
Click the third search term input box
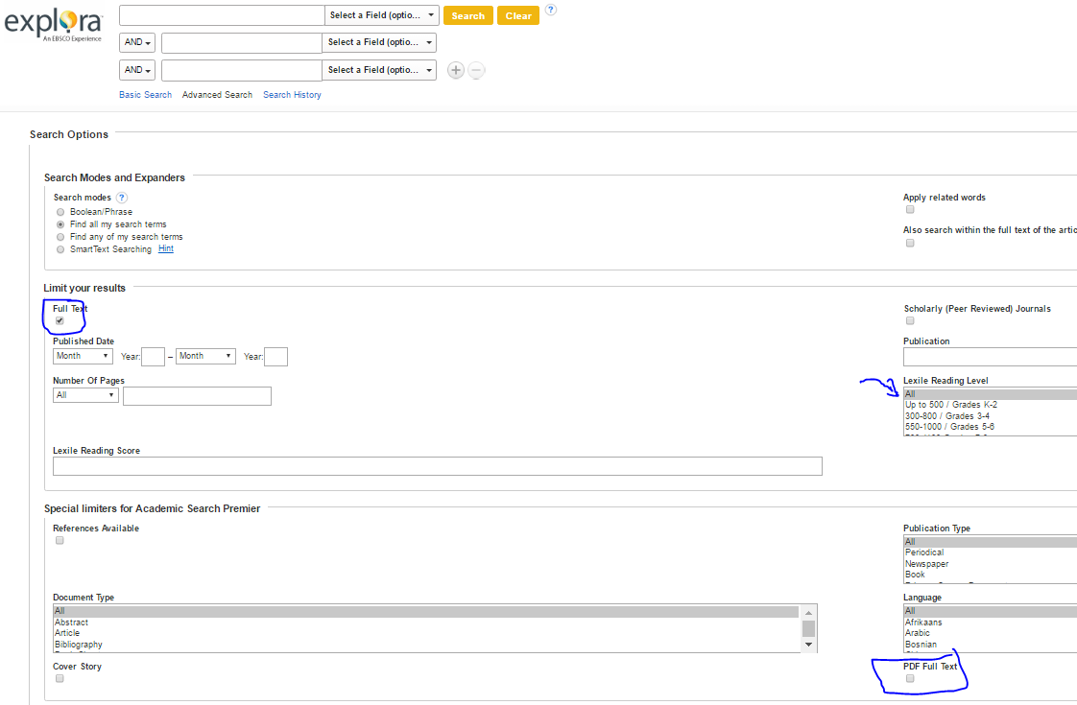242,70
